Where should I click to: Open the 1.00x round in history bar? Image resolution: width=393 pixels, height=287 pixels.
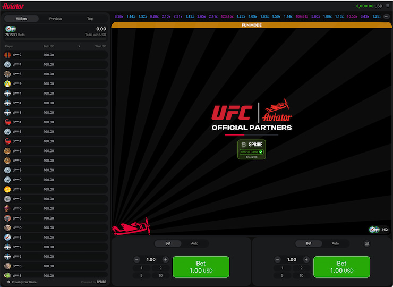coord(327,16)
